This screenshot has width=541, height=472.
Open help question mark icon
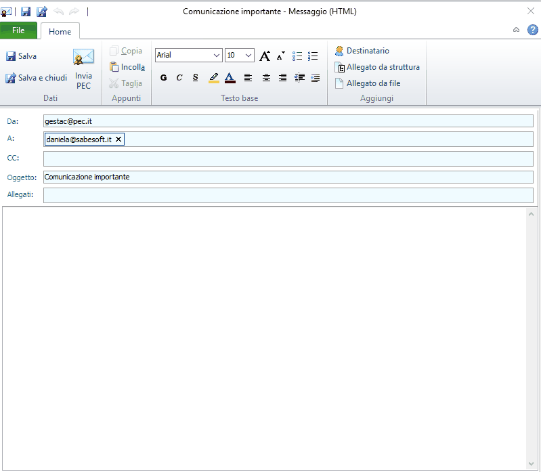532,30
